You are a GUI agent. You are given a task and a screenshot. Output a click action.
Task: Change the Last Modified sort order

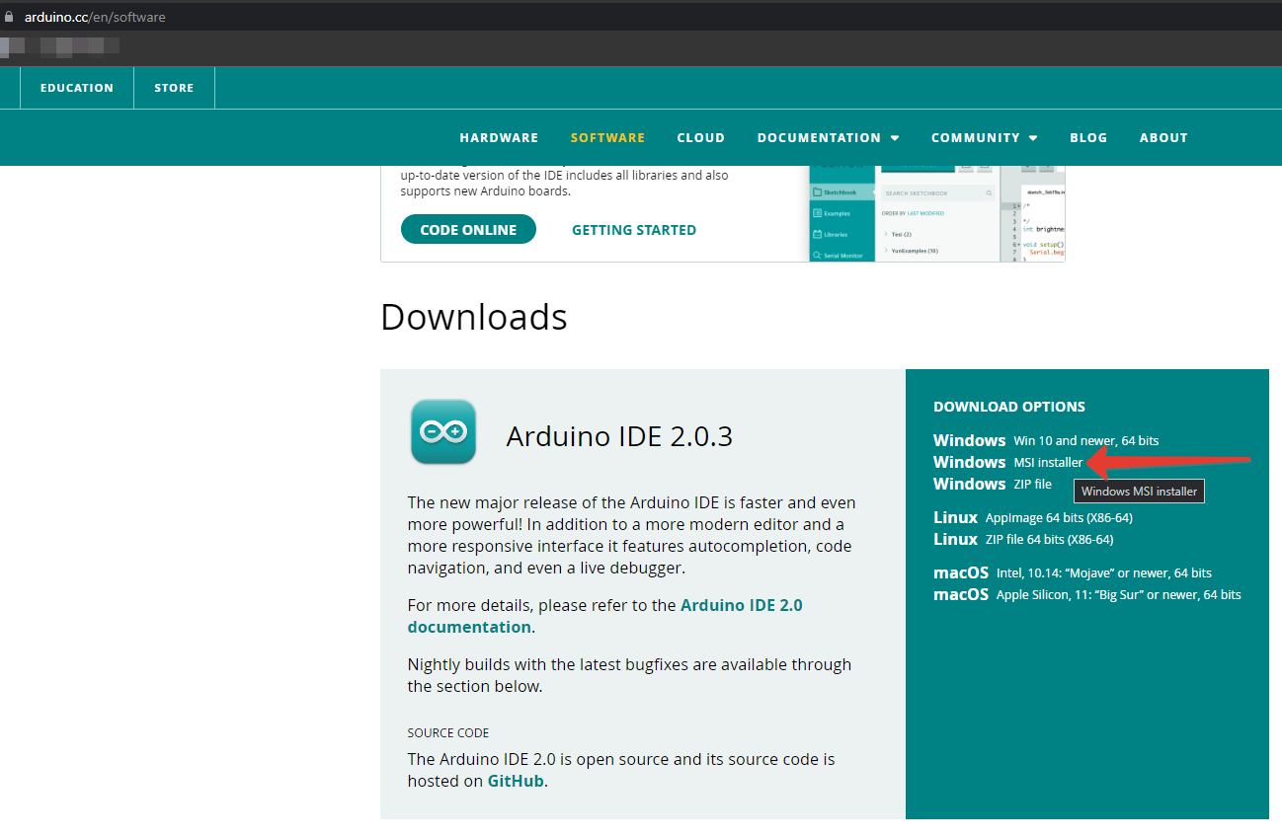[x=925, y=213]
